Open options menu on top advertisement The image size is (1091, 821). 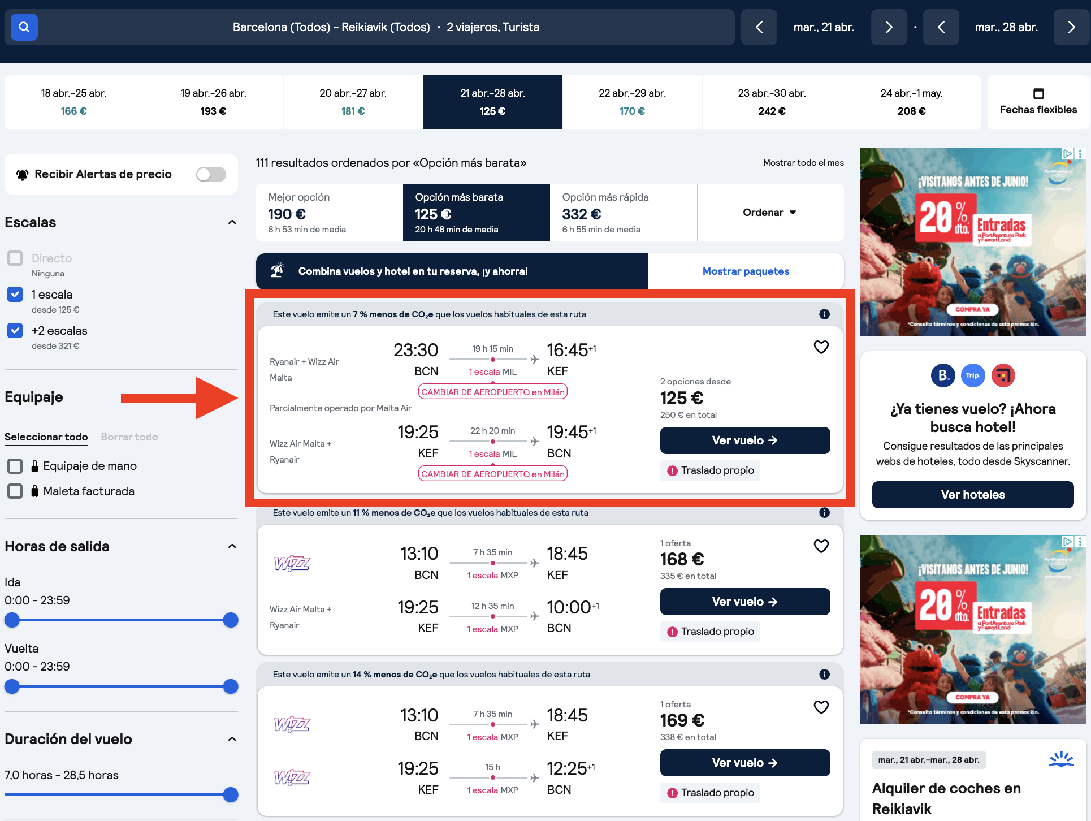[1080, 153]
